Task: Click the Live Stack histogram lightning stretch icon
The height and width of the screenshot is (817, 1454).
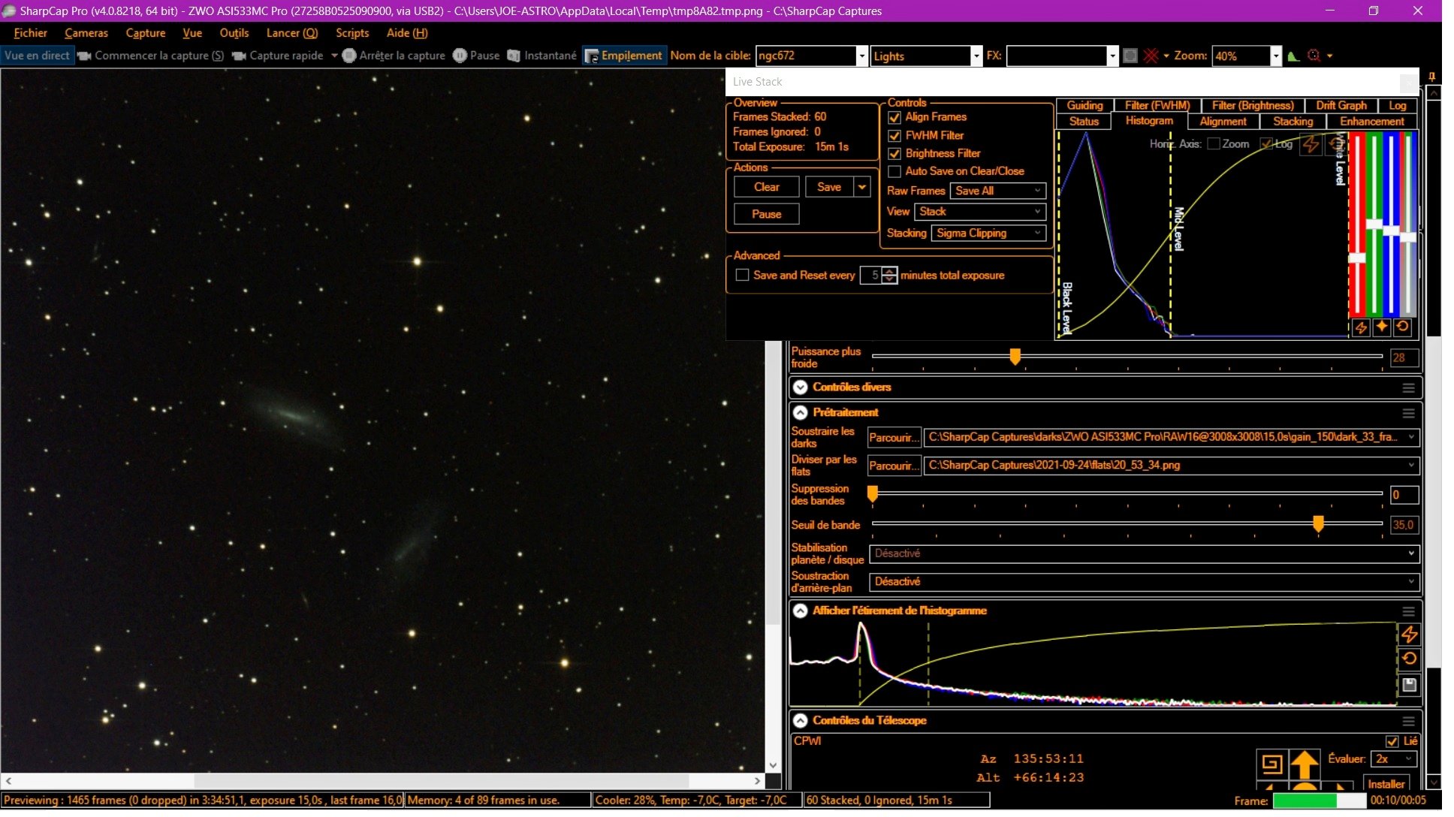Action: tap(1311, 144)
